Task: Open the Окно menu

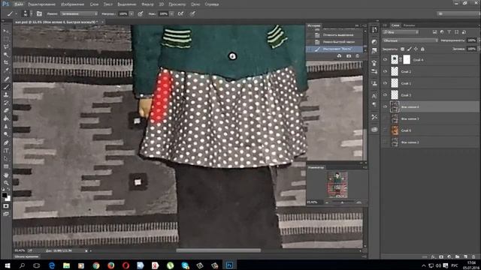Action: (195, 4)
